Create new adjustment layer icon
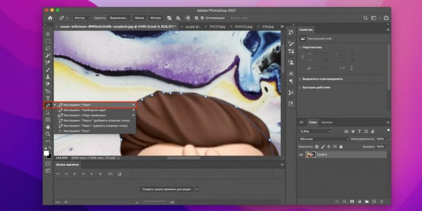Viewport: 422px width, 211px height. [359, 202]
